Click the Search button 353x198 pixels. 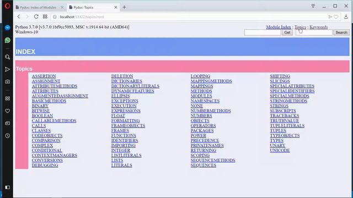click(341, 32)
